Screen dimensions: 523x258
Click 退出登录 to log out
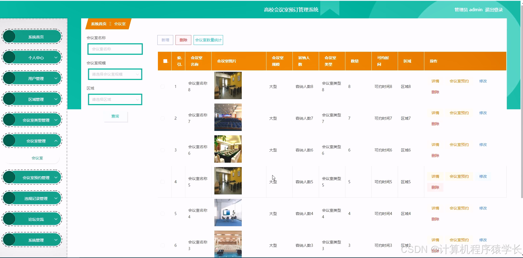click(494, 10)
